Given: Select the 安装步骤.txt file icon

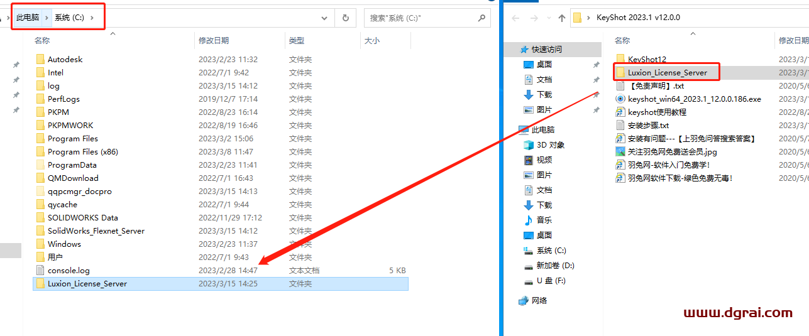Looking at the screenshot, I should coord(620,125).
